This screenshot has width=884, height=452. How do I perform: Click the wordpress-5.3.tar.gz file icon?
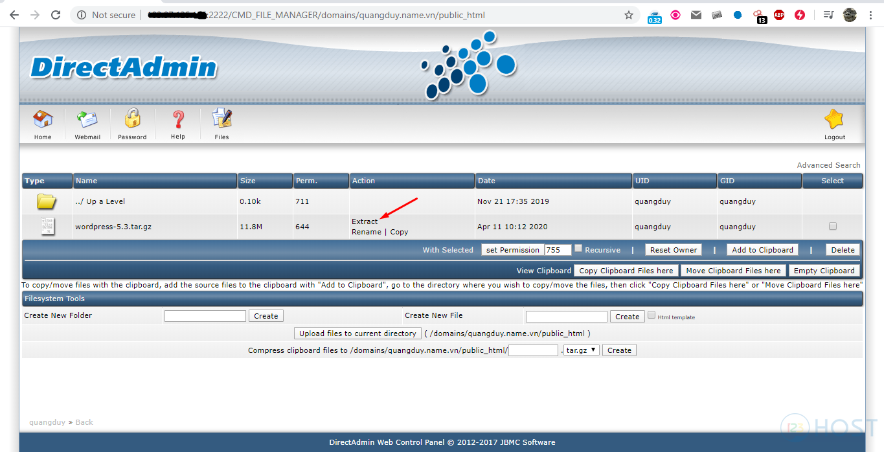click(x=47, y=226)
